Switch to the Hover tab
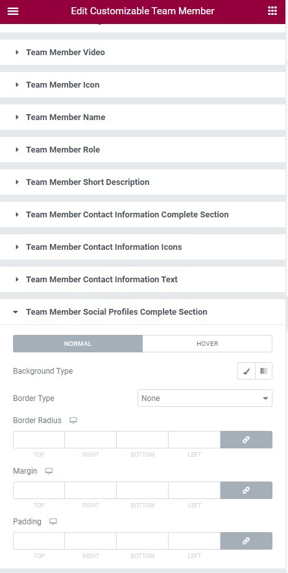 (x=207, y=344)
